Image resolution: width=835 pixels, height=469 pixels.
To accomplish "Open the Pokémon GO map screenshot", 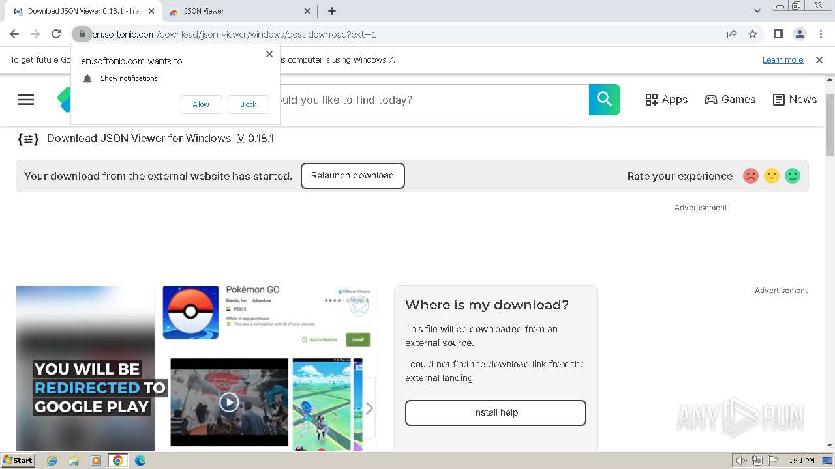I will [x=322, y=404].
